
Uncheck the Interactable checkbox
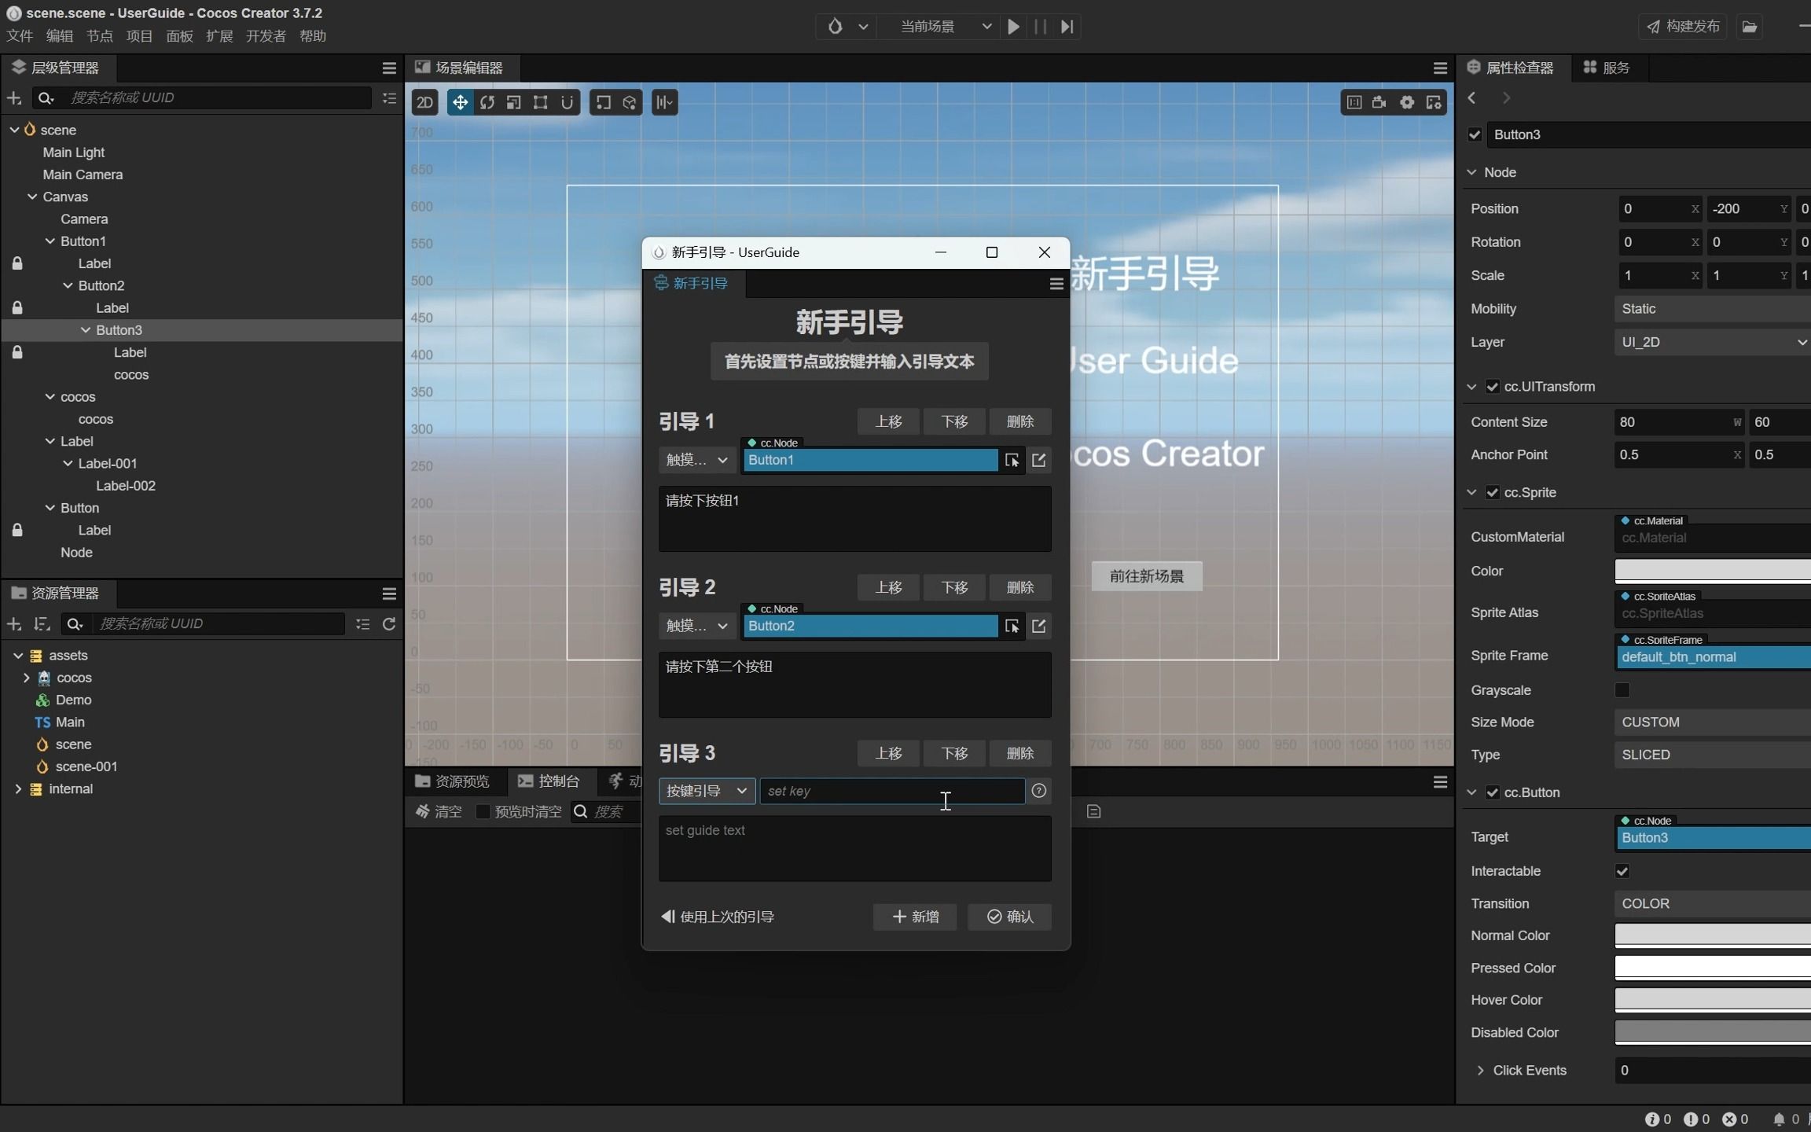(x=1622, y=871)
